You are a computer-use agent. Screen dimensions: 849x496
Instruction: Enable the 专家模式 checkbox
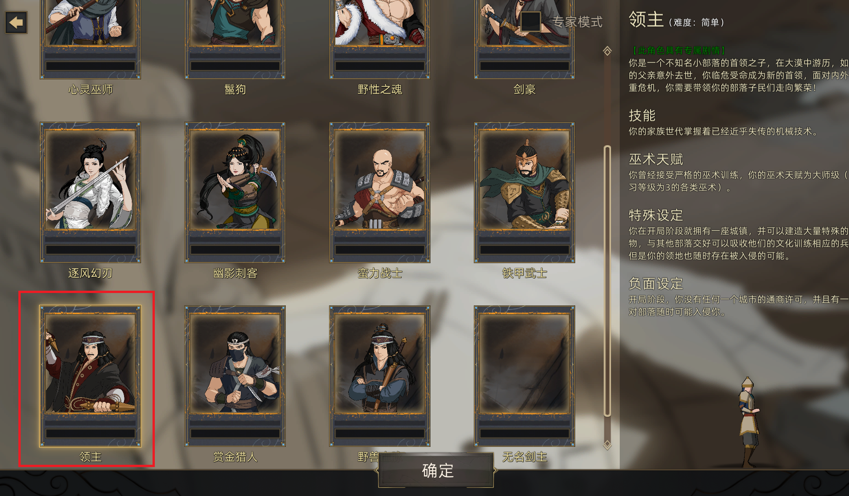(530, 22)
